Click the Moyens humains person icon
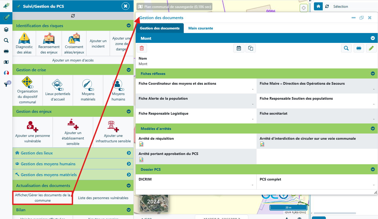 [117, 84]
